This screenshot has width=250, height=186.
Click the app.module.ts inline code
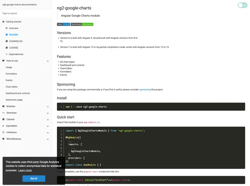point(92,122)
